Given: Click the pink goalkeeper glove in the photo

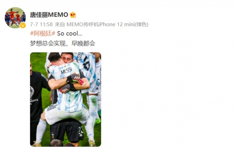Looking at the screenshot, I should click(77, 78).
